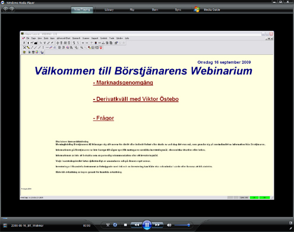Pause playback with the blue pause button
The width and height of the screenshot is (294, 232).
pyautogui.click(x=147, y=225)
